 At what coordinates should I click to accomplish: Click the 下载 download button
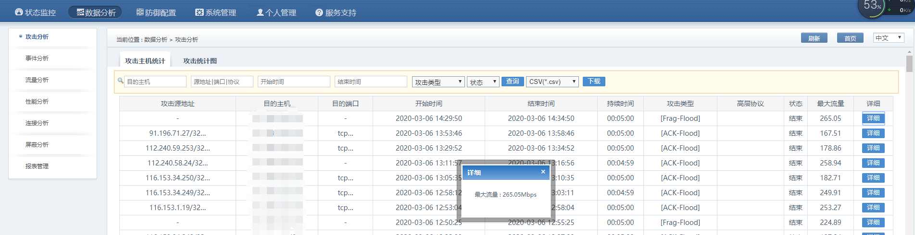594,82
